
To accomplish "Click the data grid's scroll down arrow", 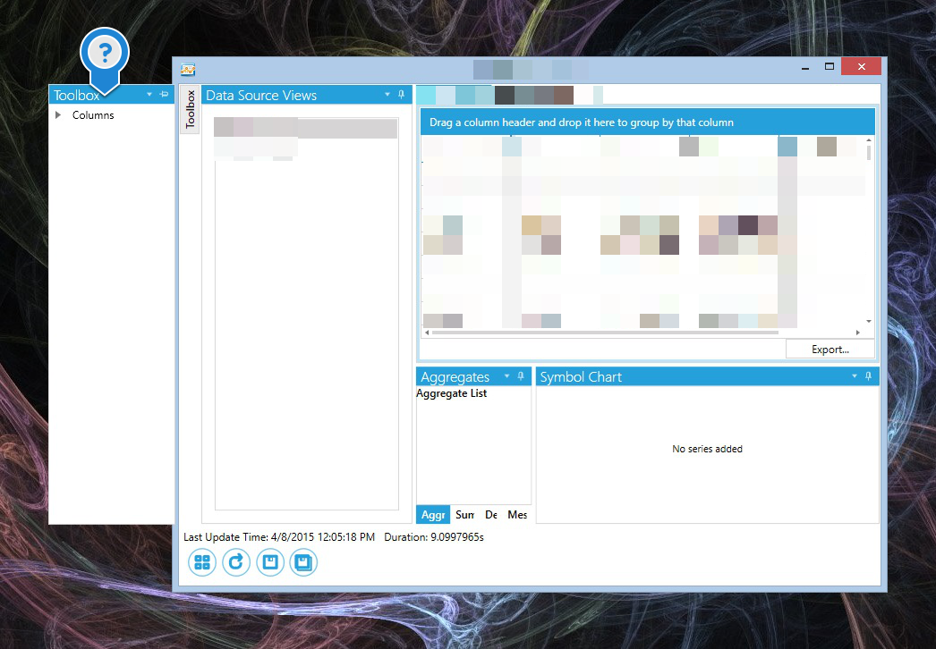I will pos(869,322).
